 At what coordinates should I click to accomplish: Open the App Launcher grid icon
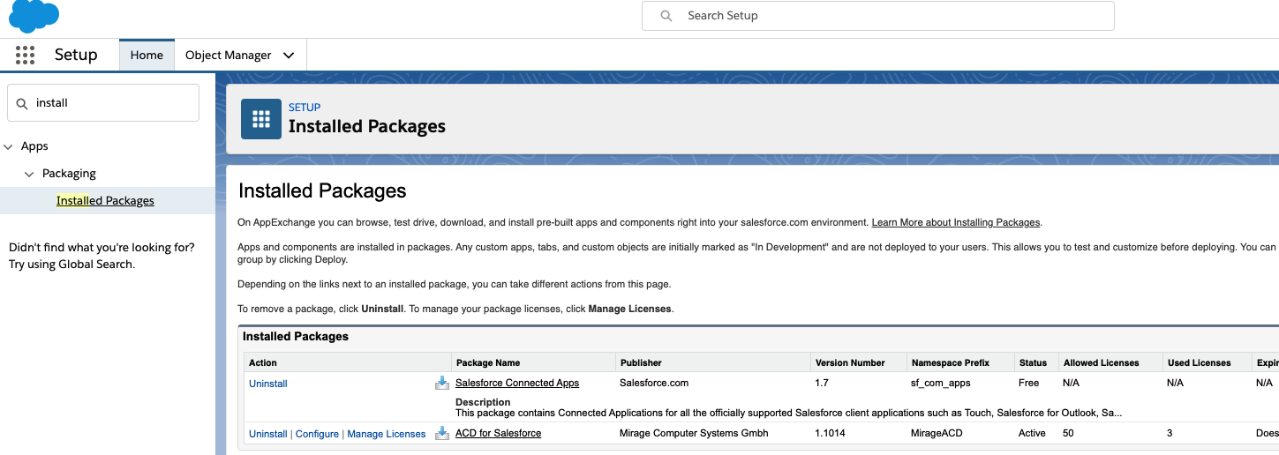(x=26, y=55)
